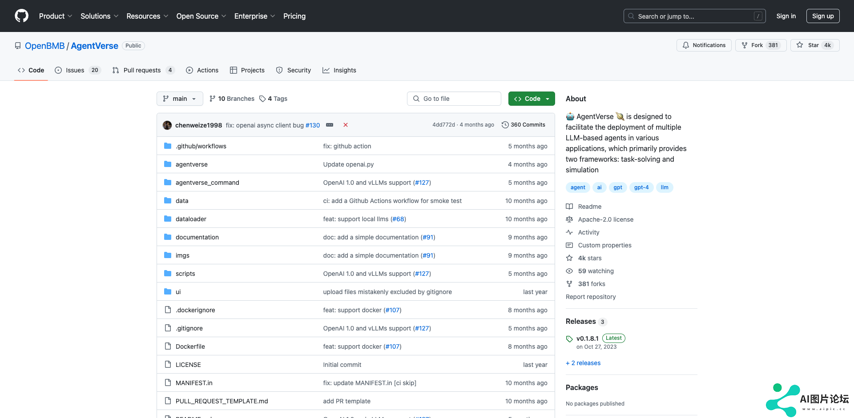This screenshot has width=854, height=418.
Task: Click the release tag icon v0.1.8.1
Action: 569,339
